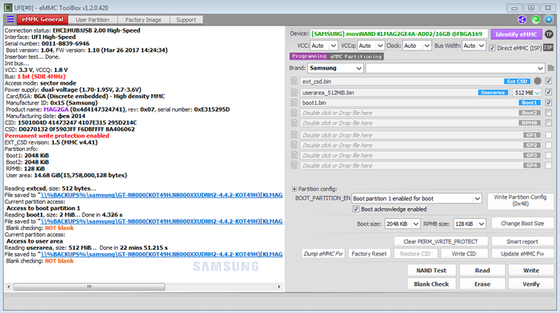This screenshot has width=560, height=313.
Task: Click the Write CID button
Action: [463, 254]
